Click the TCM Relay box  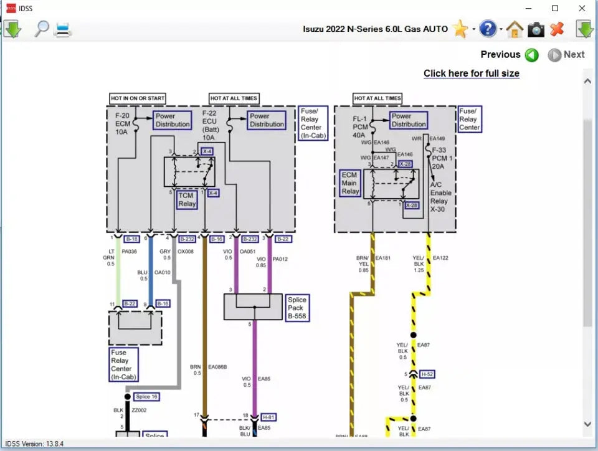[186, 198]
